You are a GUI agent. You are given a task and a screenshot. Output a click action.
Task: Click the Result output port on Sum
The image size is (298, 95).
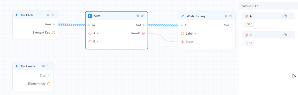click(143, 33)
